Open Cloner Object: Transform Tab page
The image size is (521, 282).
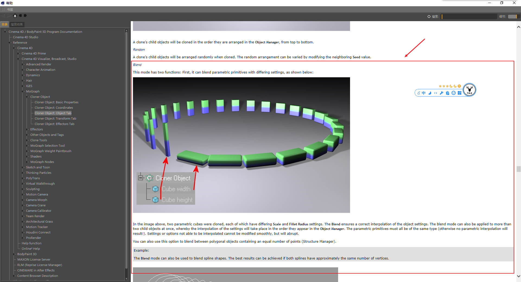pyautogui.click(x=55, y=118)
